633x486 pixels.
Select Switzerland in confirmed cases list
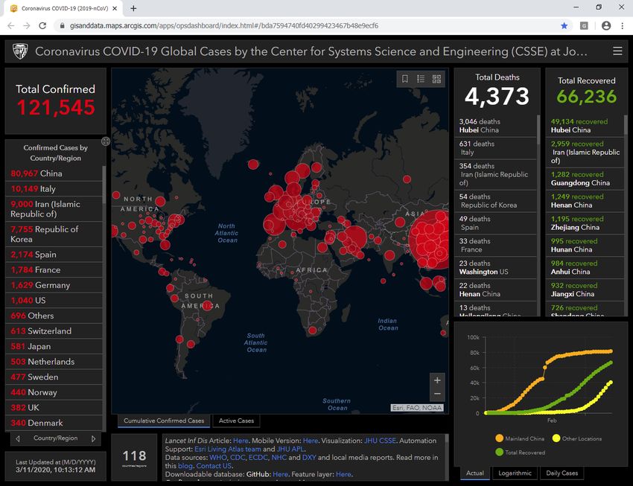tap(54, 331)
